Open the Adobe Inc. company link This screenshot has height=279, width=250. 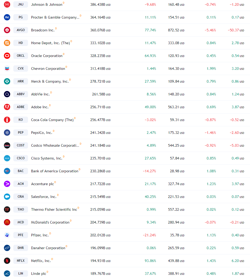pos(40,107)
